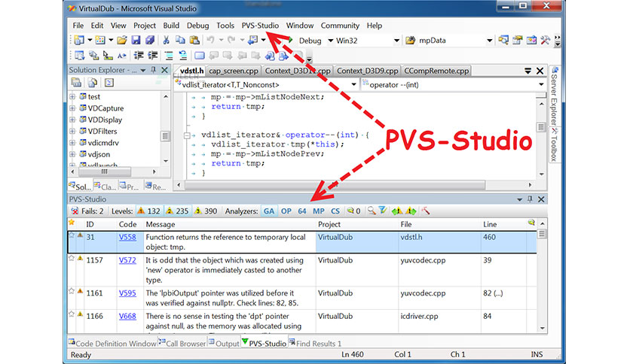630x364 pixels.
Task: Click the Increase Indent icon
Action: pos(153,56)
